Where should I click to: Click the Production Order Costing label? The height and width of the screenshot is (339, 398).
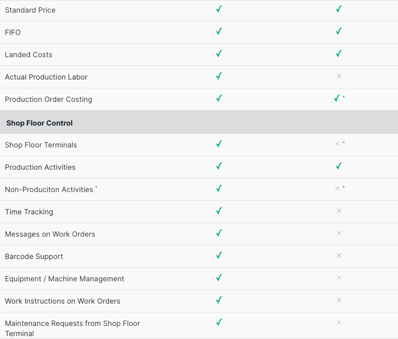(48, 99)
